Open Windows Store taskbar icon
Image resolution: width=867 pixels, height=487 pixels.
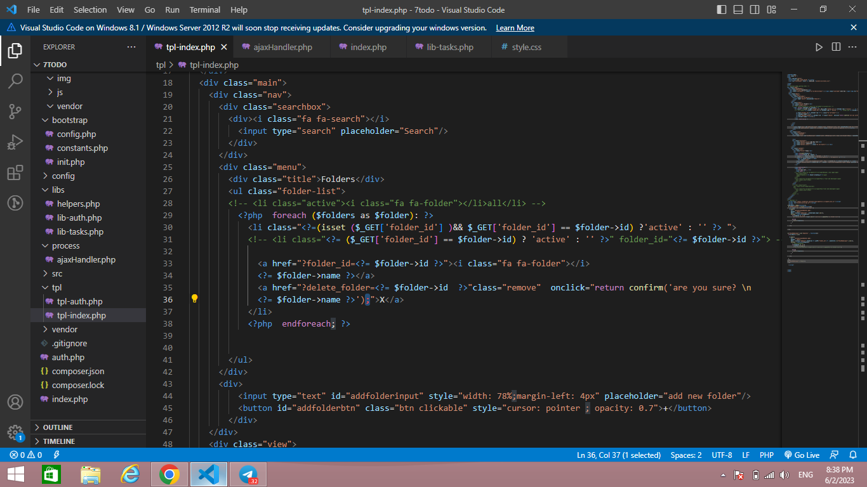tap(51, 474)
